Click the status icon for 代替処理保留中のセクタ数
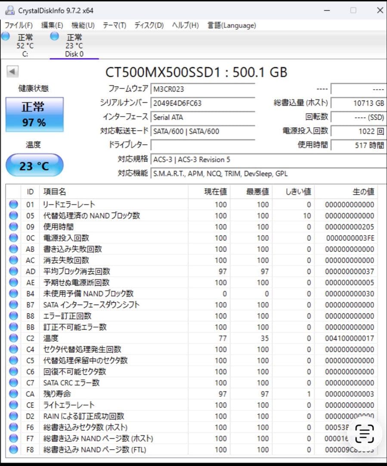Screen dimensions: 387x466 (13, 360)
